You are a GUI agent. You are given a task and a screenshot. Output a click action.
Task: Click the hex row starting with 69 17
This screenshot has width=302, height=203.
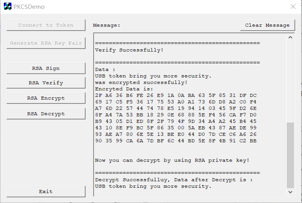(x=176, y=102)
